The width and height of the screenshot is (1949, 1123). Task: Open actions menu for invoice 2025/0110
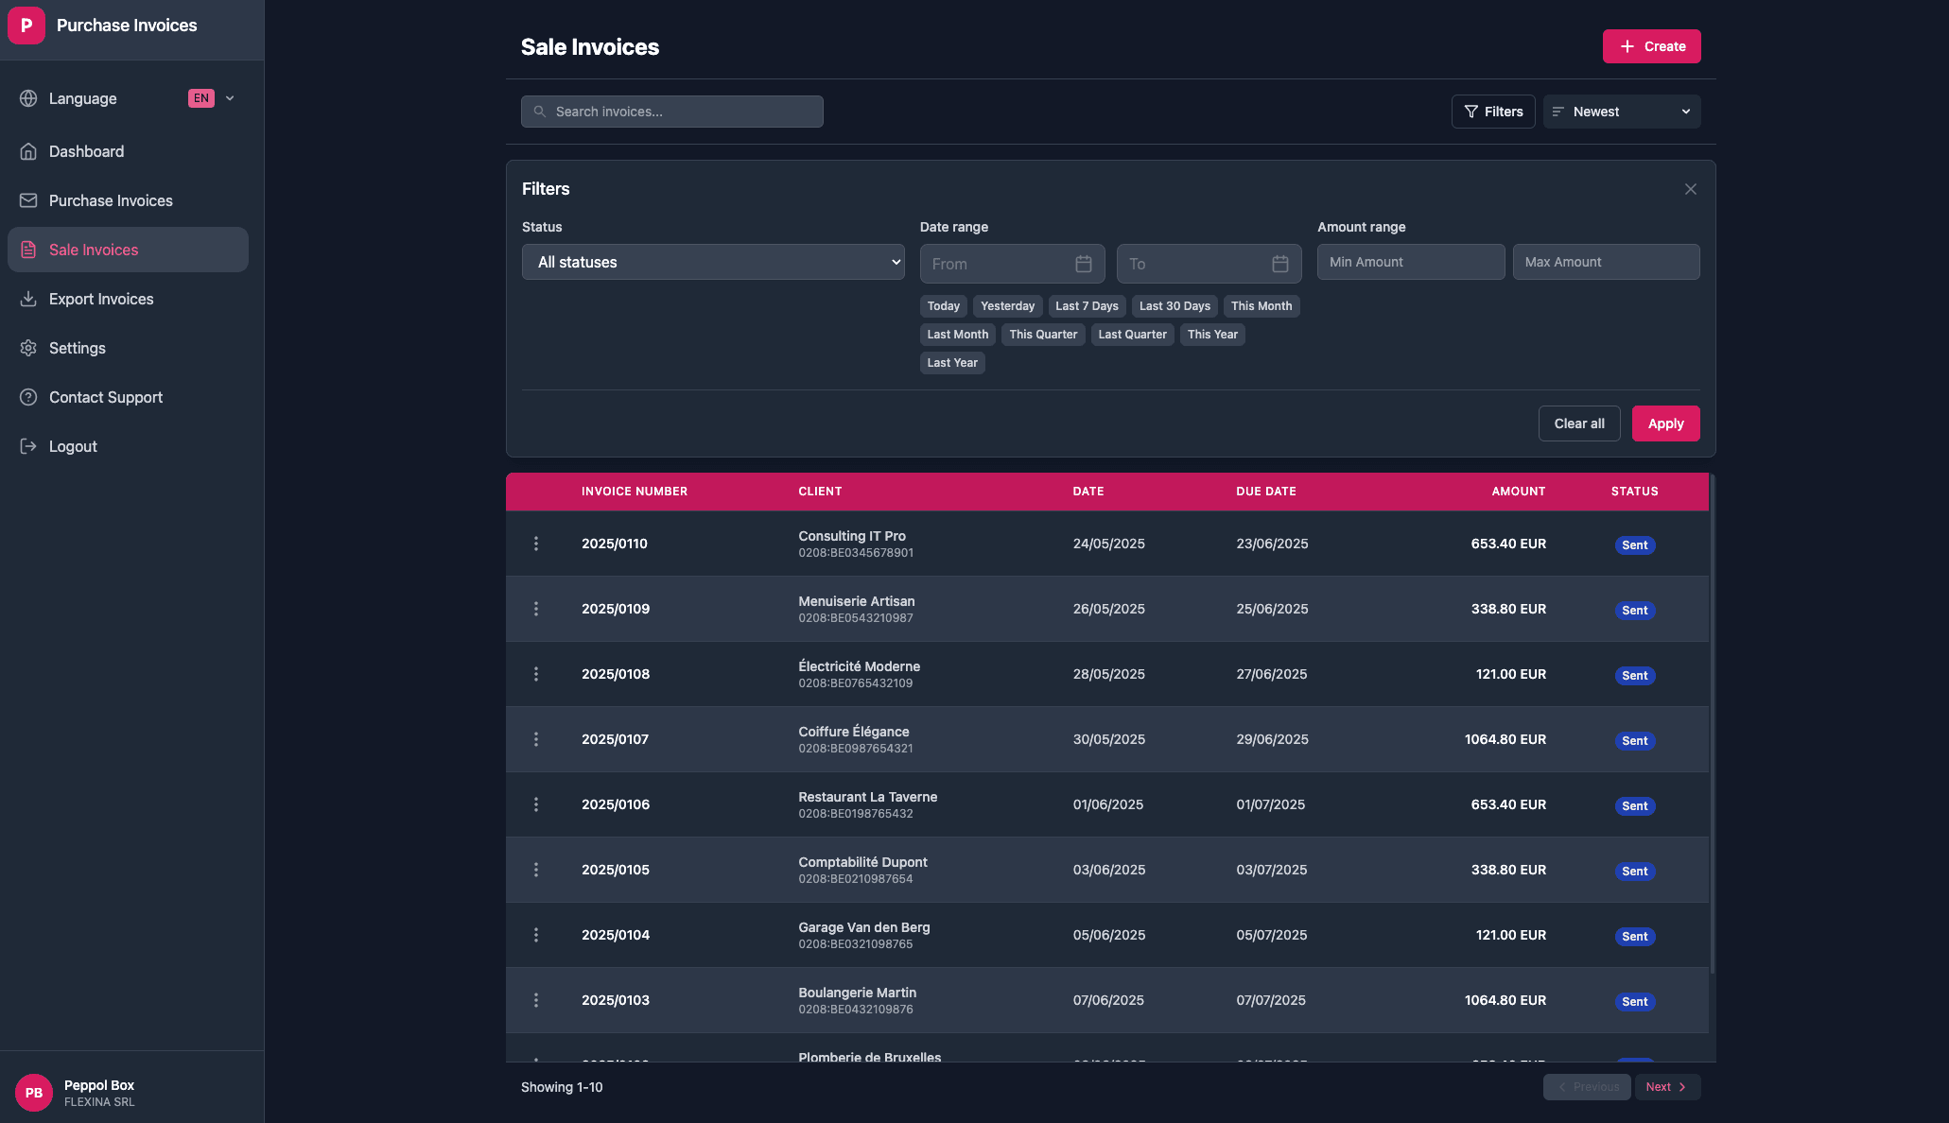pos(536,544)
